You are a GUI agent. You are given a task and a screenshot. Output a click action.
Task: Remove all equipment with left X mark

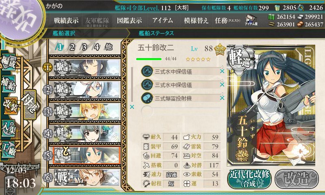pos(132,107)
